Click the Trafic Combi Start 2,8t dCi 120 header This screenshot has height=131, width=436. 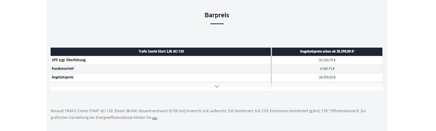click(161, 52)
